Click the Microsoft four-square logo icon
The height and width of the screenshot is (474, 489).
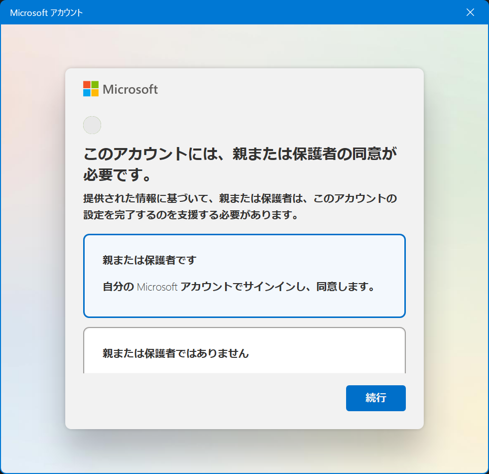[91, 89]
